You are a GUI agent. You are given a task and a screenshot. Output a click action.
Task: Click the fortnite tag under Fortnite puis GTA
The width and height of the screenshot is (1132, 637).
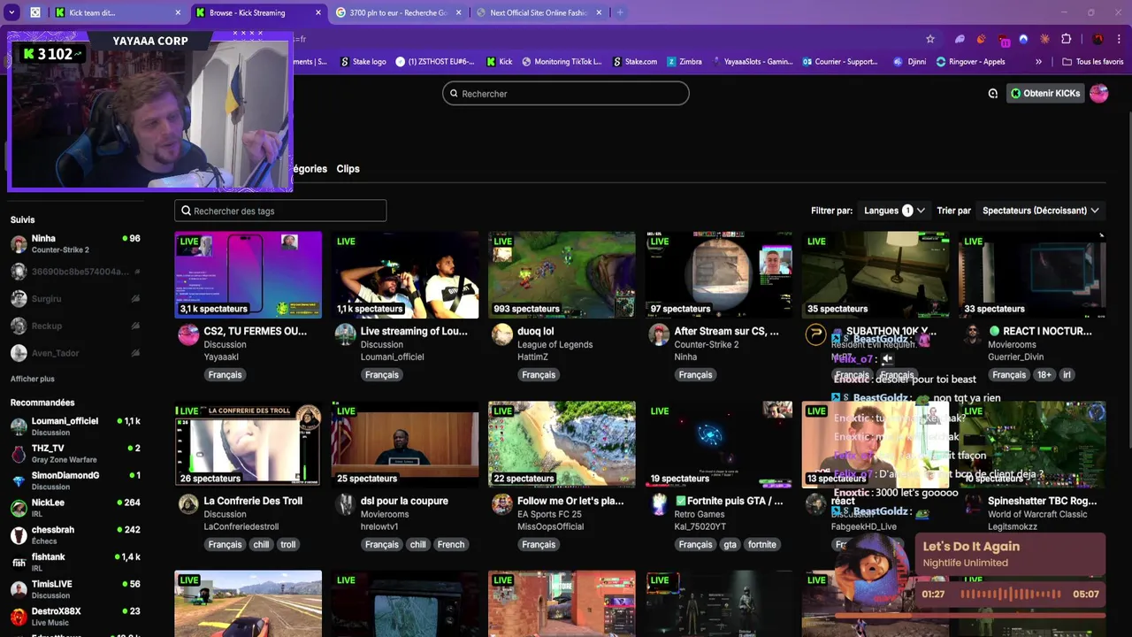(761, 544)
